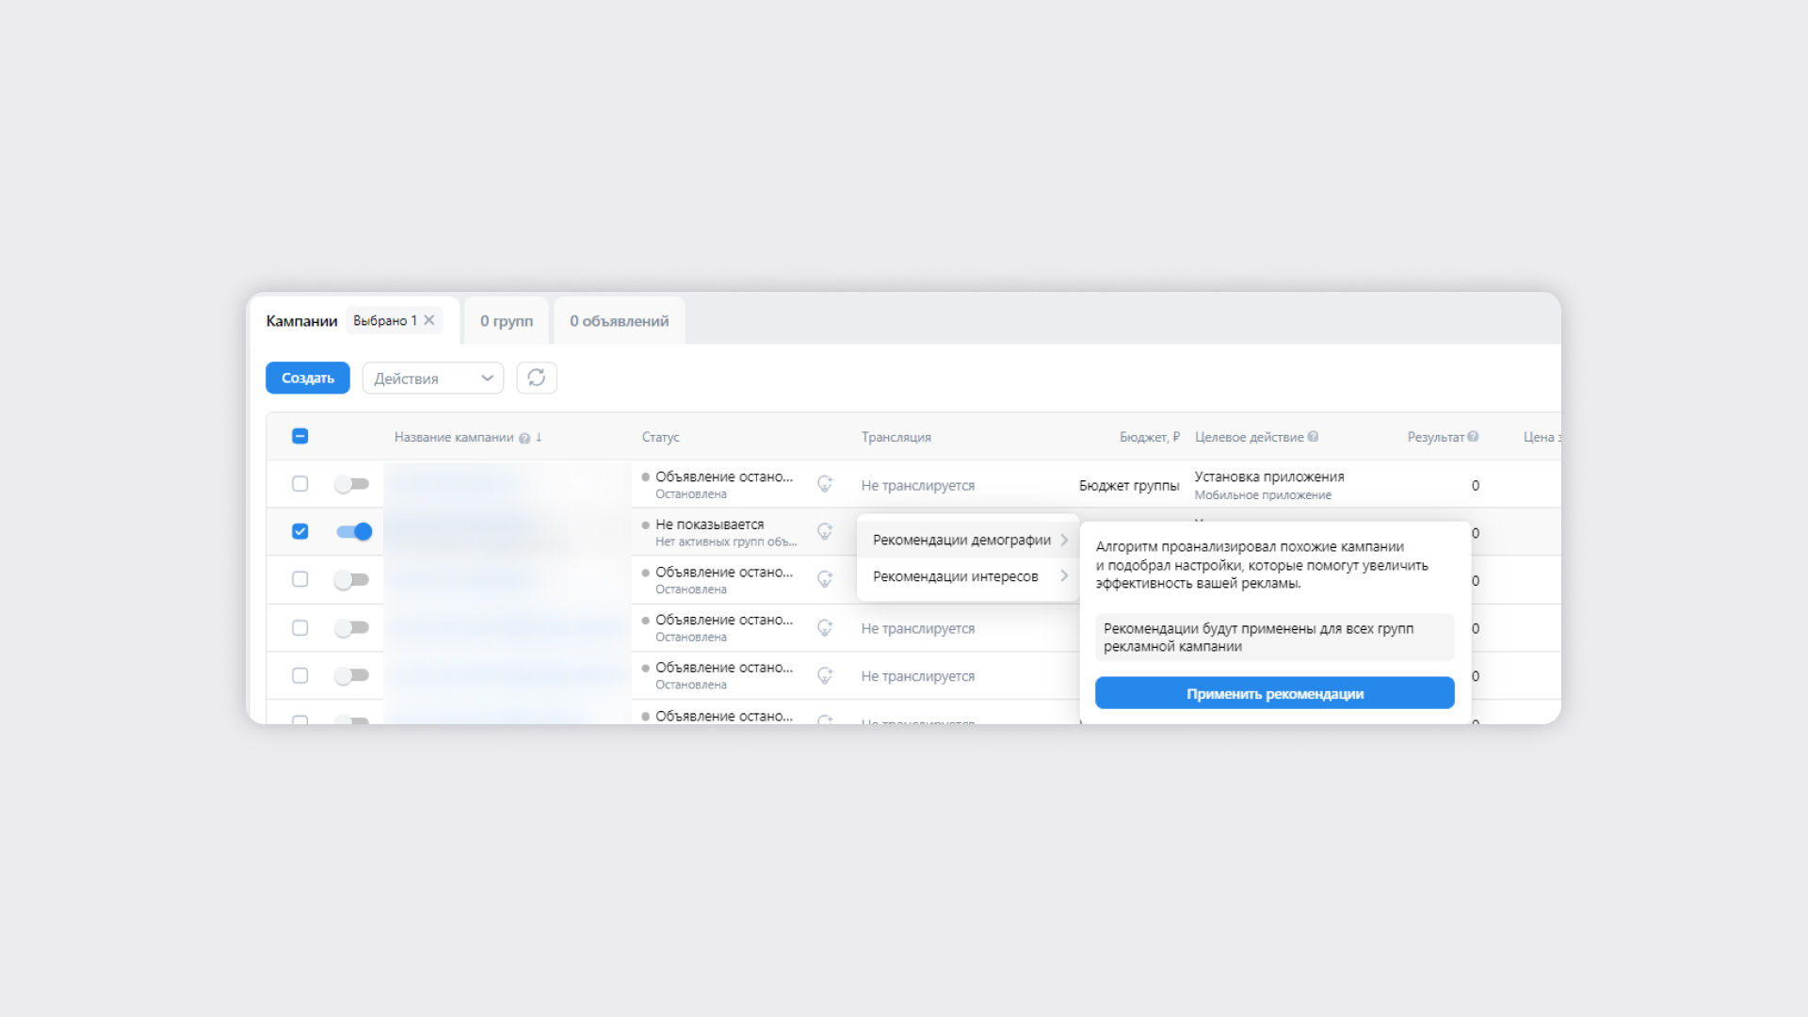1808x1017 pixels.
Task: Select the Рекомендации демографии menu item
Action: tap(968, 540)
